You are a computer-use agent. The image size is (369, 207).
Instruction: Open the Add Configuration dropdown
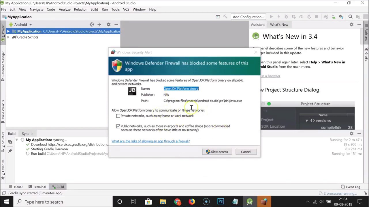click(x=248, y=17)
